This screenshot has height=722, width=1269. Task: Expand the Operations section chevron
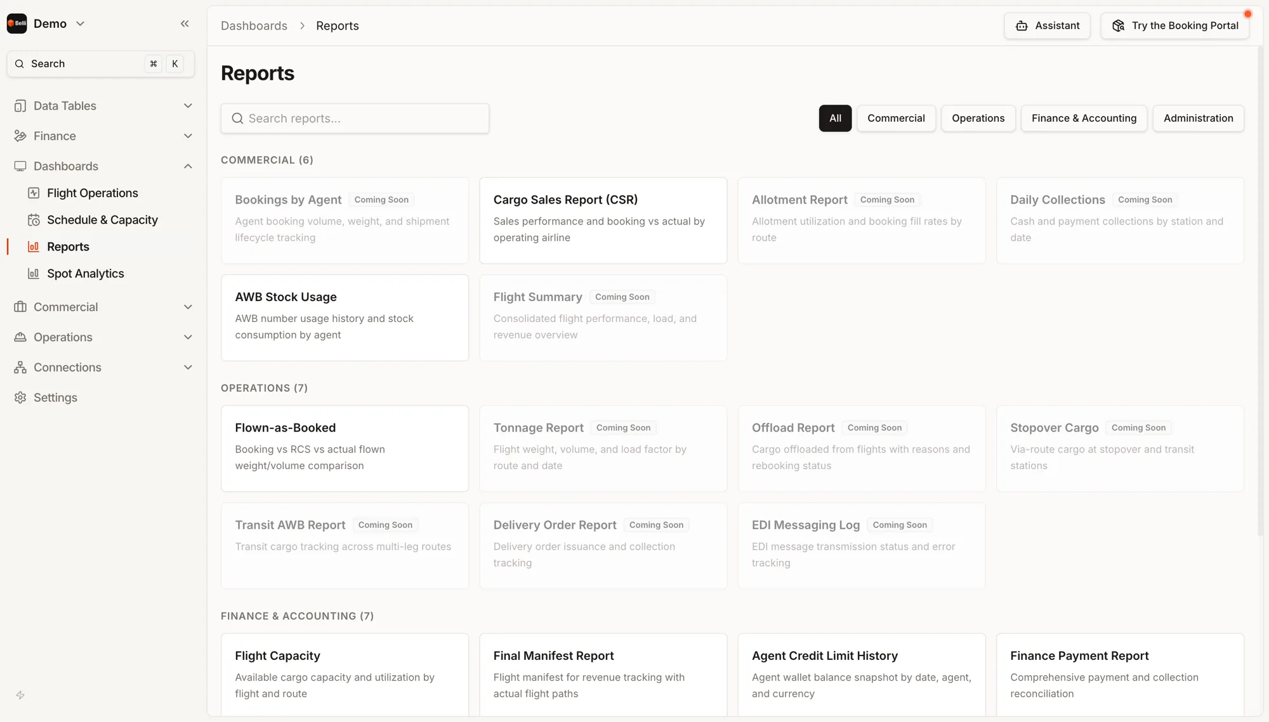click(188, 337)
